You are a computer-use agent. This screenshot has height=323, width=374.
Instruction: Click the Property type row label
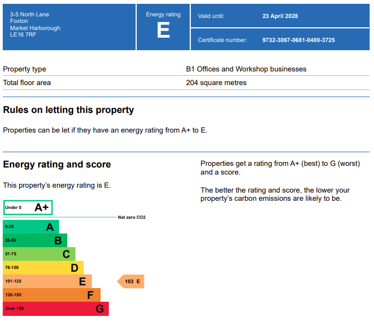[25, 69]
